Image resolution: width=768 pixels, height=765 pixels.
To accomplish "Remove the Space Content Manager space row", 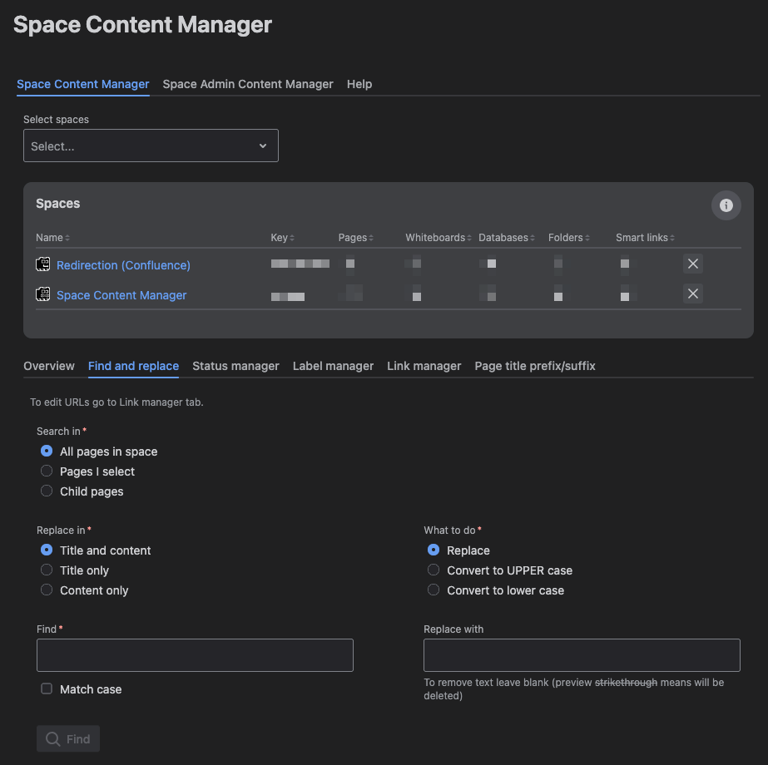I will coord(692,294).
